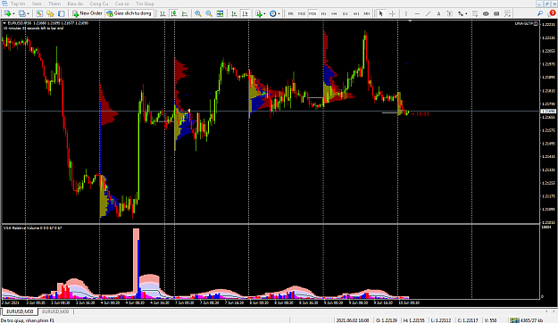Select the D1 timeframe
Screen dimensions: 558x323
346,13
